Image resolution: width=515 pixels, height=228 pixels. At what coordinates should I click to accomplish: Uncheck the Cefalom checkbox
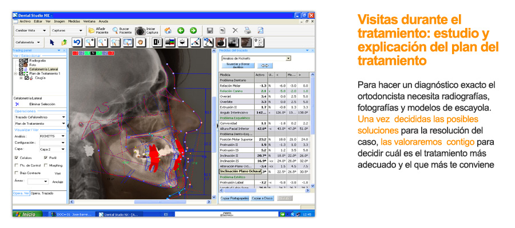click(x=17, y=158)
